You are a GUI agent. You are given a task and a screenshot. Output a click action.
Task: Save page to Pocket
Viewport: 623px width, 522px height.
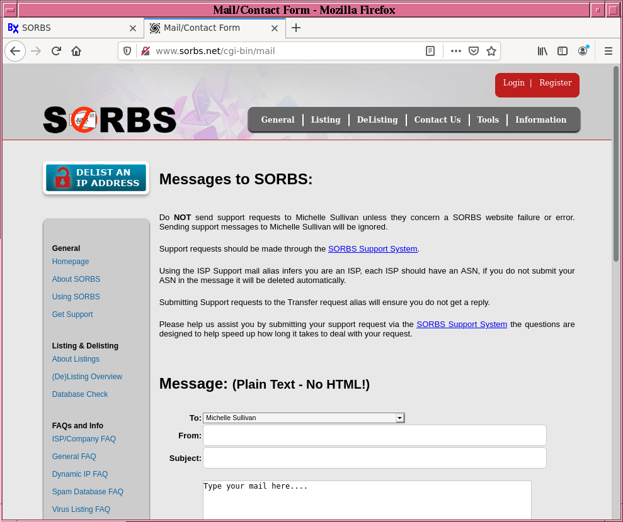tap(474, 51)
